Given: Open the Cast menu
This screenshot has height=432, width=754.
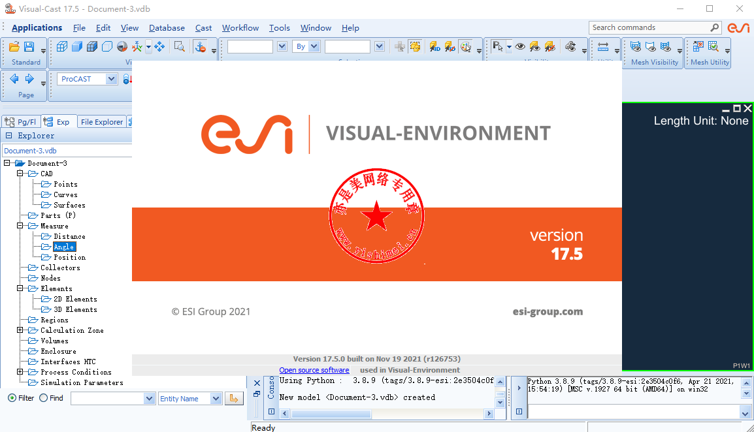Looking at the screenshot, I should click(203, 28).
